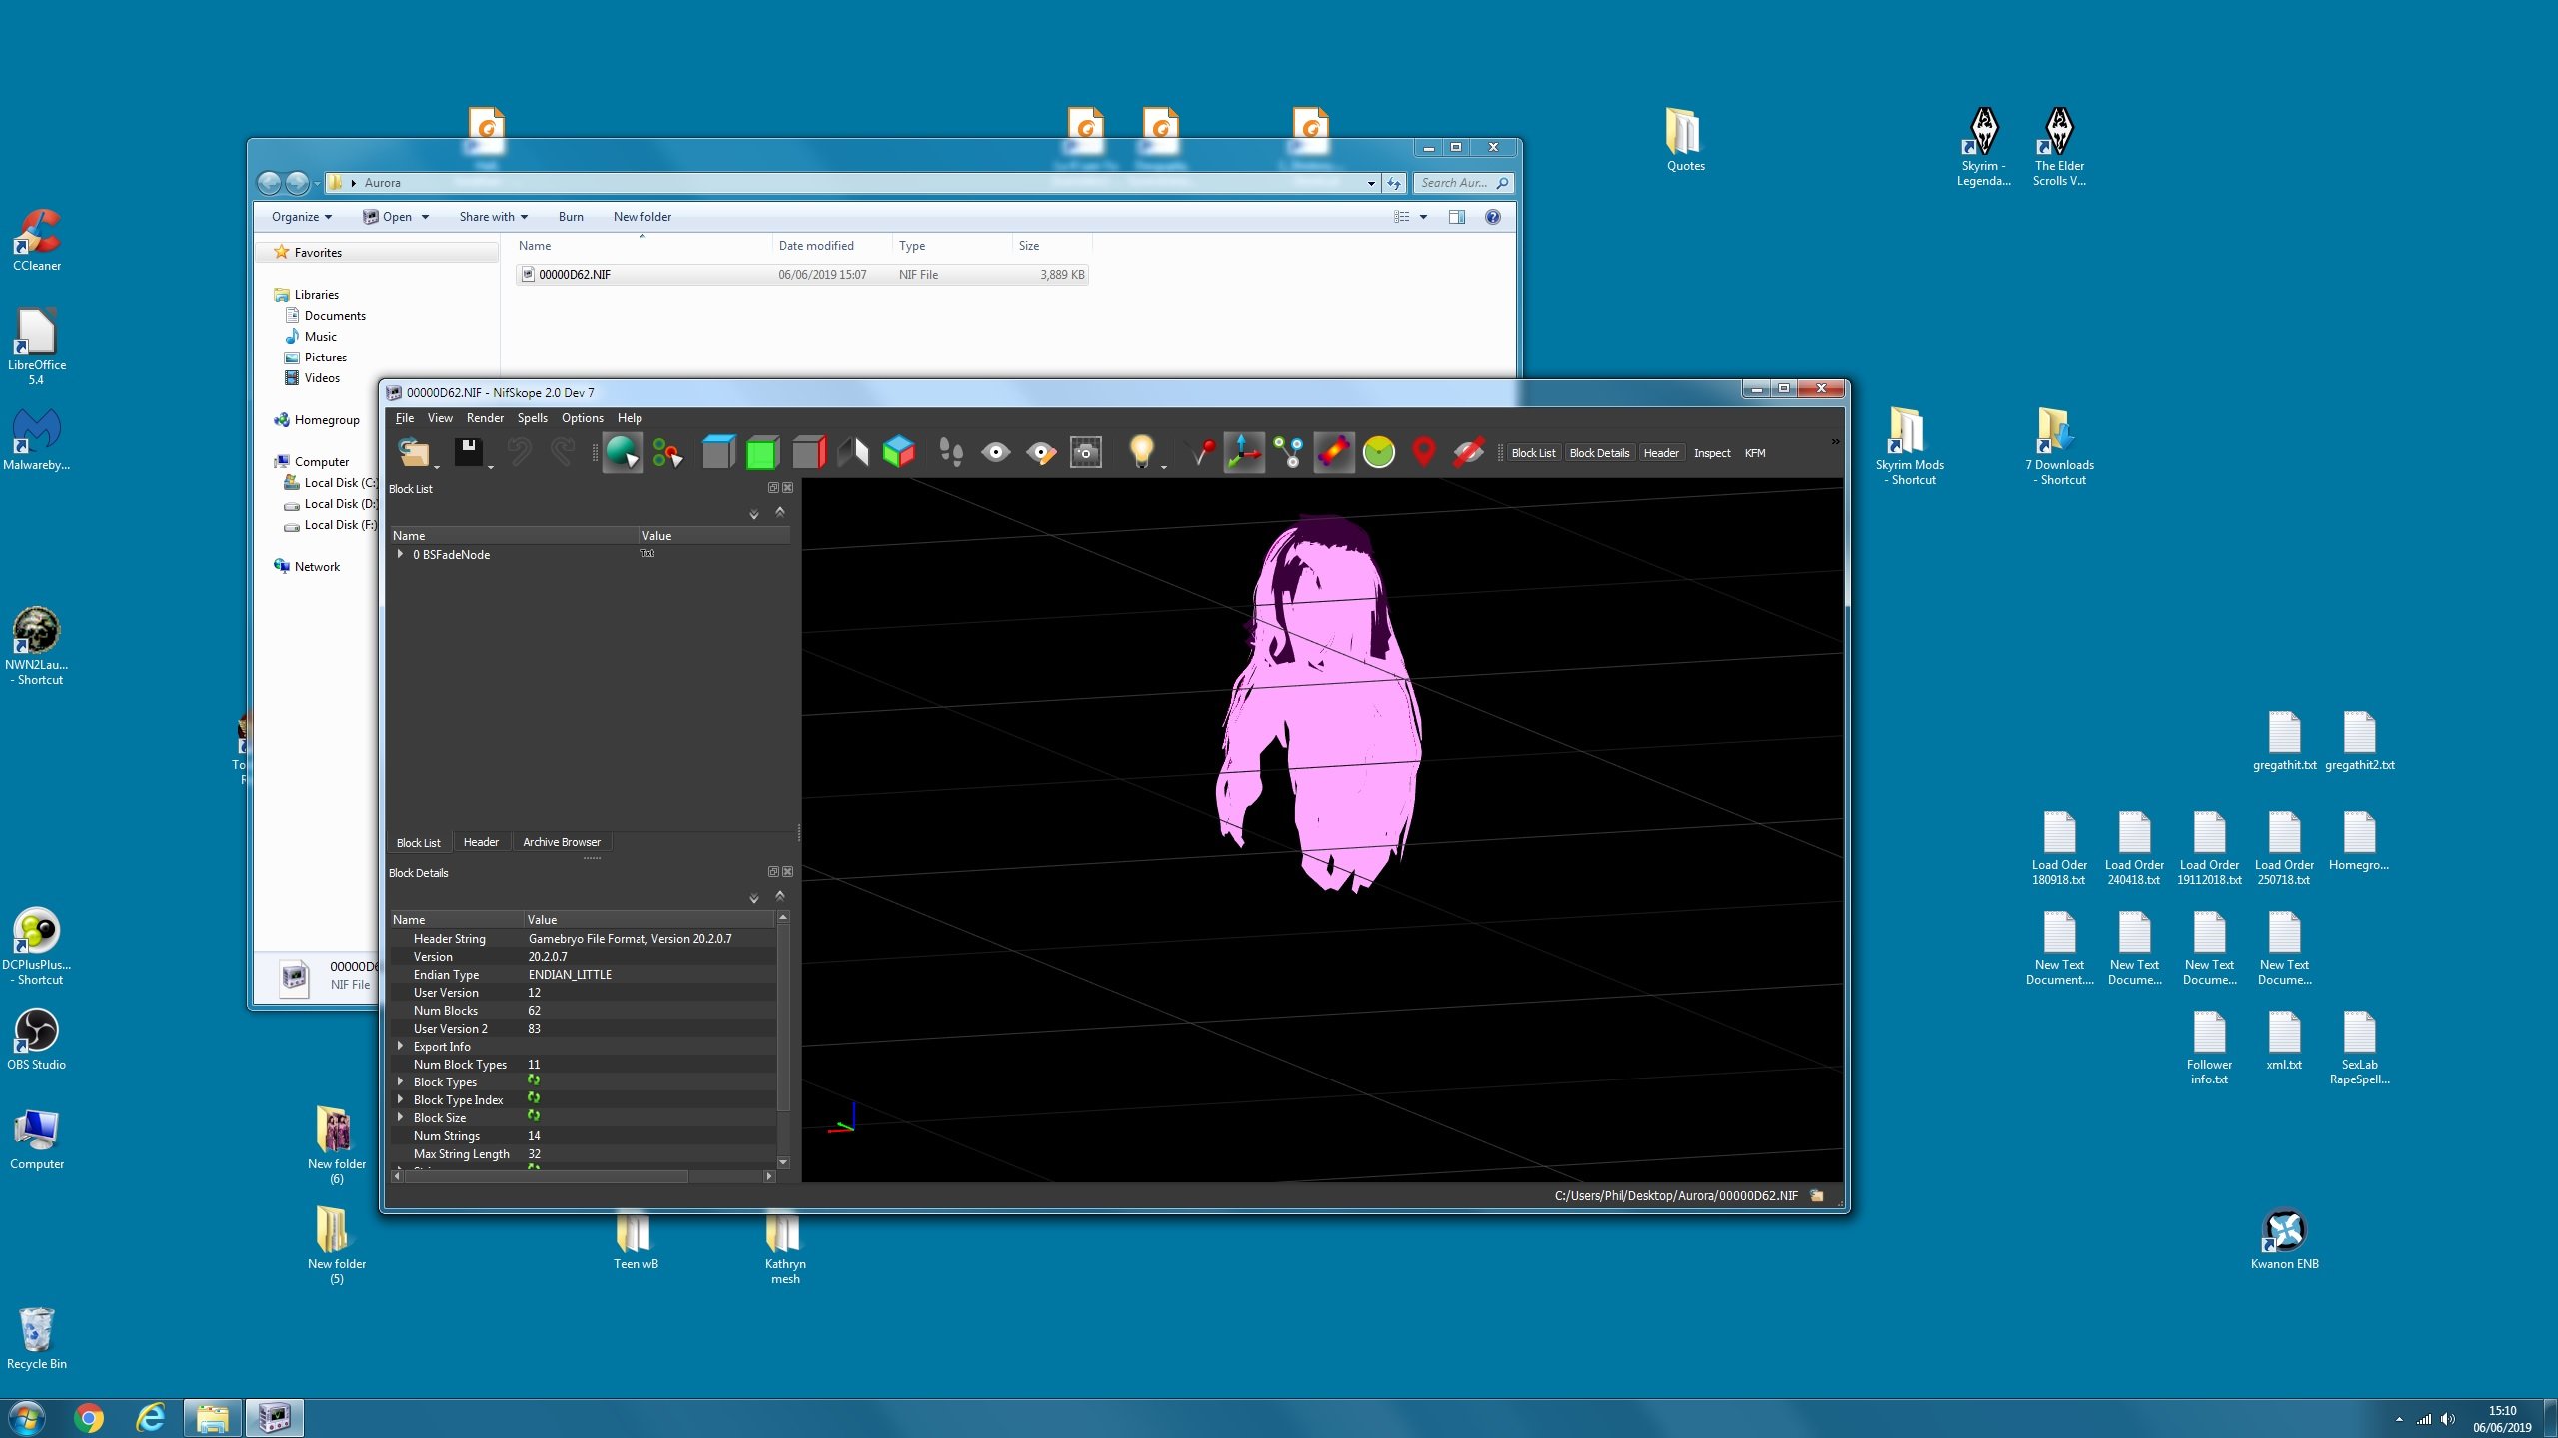Select the green Front view cube
The width and height of the screenshot is (2558, 1438).
point(762,452)
